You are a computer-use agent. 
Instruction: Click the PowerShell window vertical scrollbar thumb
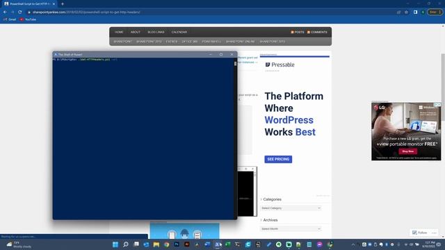pyautogui.click(x=235, y=64)
